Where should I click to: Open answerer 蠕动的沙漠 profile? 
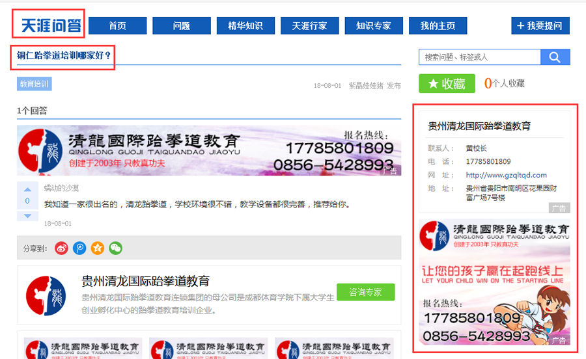[61, 188]
